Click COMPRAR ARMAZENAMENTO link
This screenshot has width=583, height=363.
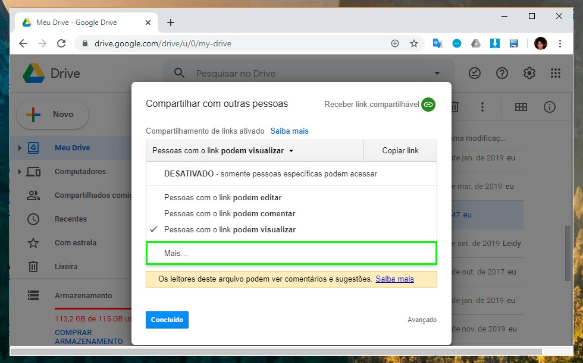(x=89, y=337)
